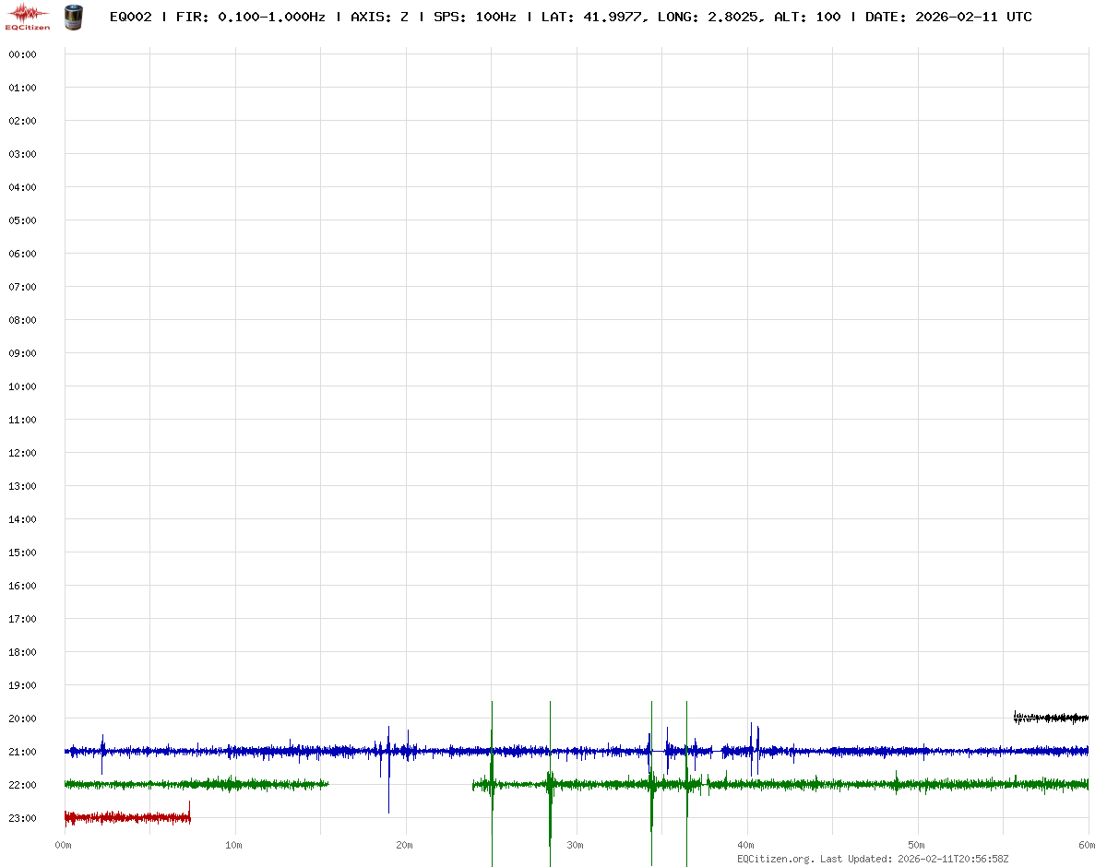This screenshot has height=867, width=1107.
Task: Click the 00:00 hour label at top
Action: click(22, 54)
